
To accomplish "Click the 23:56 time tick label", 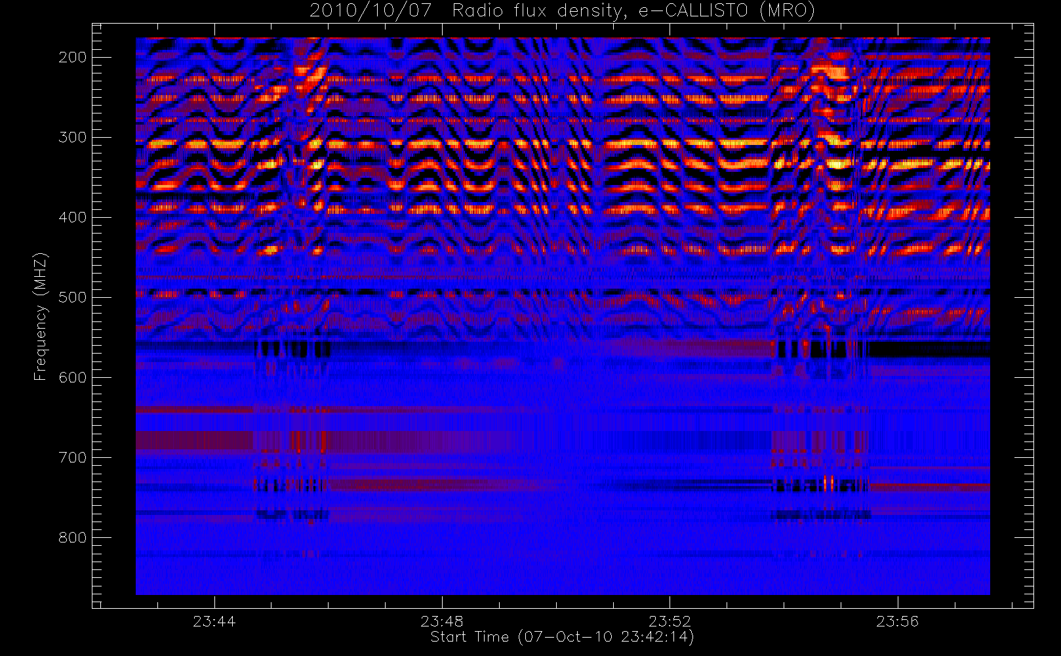I will click(x=897, y=621).
